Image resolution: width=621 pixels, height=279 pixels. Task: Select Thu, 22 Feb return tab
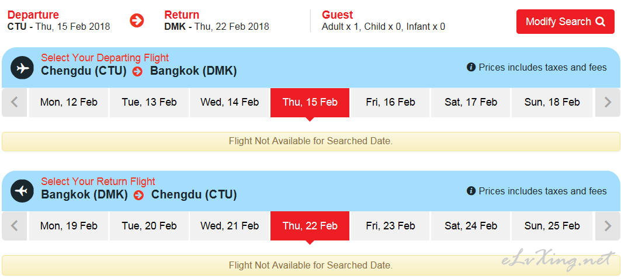[310, 226]
